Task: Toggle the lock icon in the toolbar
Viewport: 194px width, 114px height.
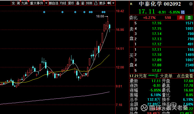Action: (x=96, y=3)
